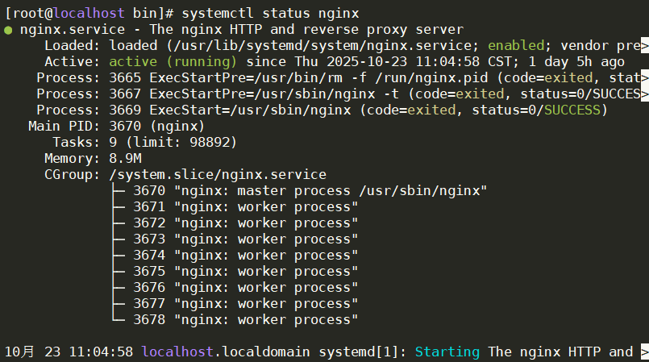Click the path '/usr/lib/systemd/system/nginx.service'
Viewport: 649px width, 362px height.
(322, 45)
